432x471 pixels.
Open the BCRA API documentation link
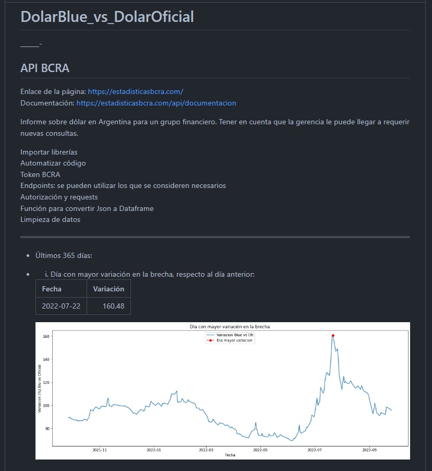point(156,103)
